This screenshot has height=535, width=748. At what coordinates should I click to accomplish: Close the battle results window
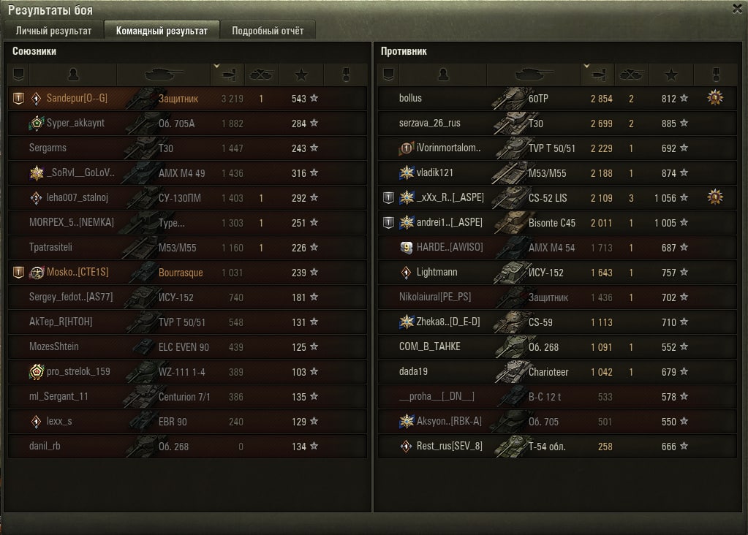pos(738,9)
